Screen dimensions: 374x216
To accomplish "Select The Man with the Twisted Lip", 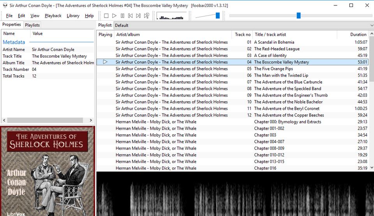I will tap(233, 76).
